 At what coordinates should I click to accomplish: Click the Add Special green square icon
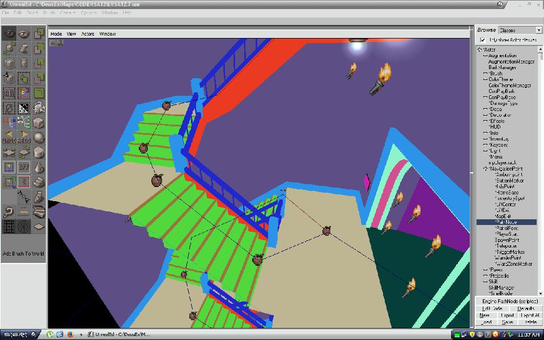point(39,93)
